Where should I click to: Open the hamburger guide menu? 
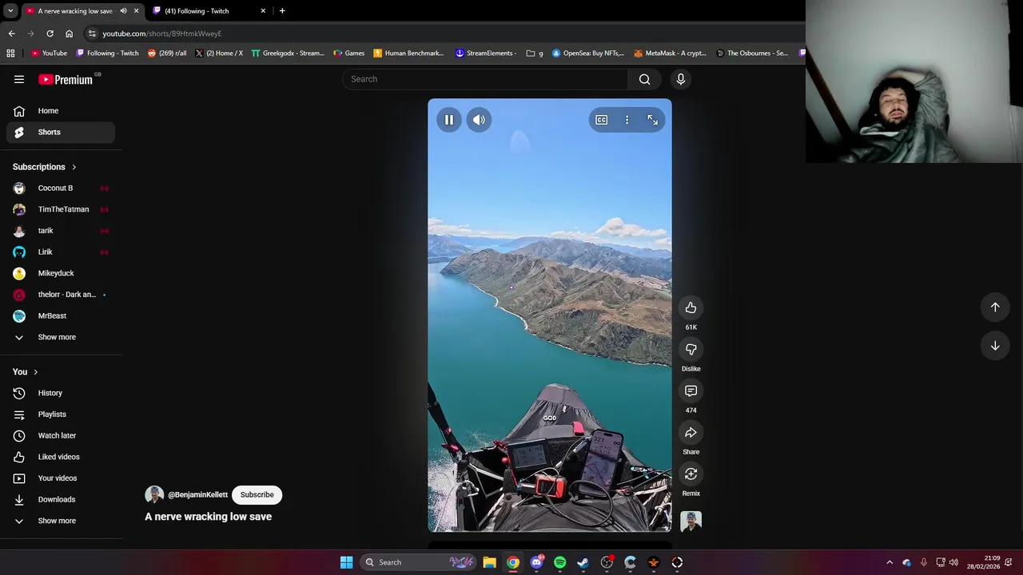coord(19,79)
